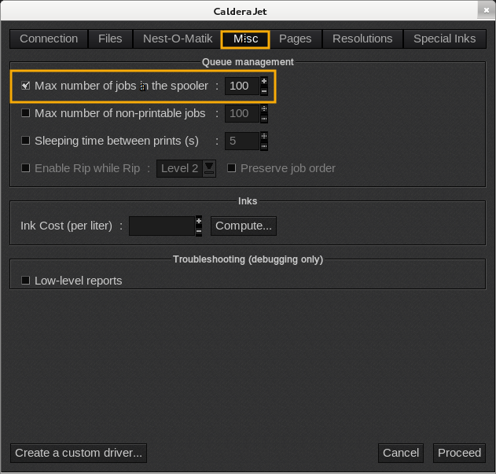Open the Resolutions tab
496x474 pixels.
coord(362,39)
